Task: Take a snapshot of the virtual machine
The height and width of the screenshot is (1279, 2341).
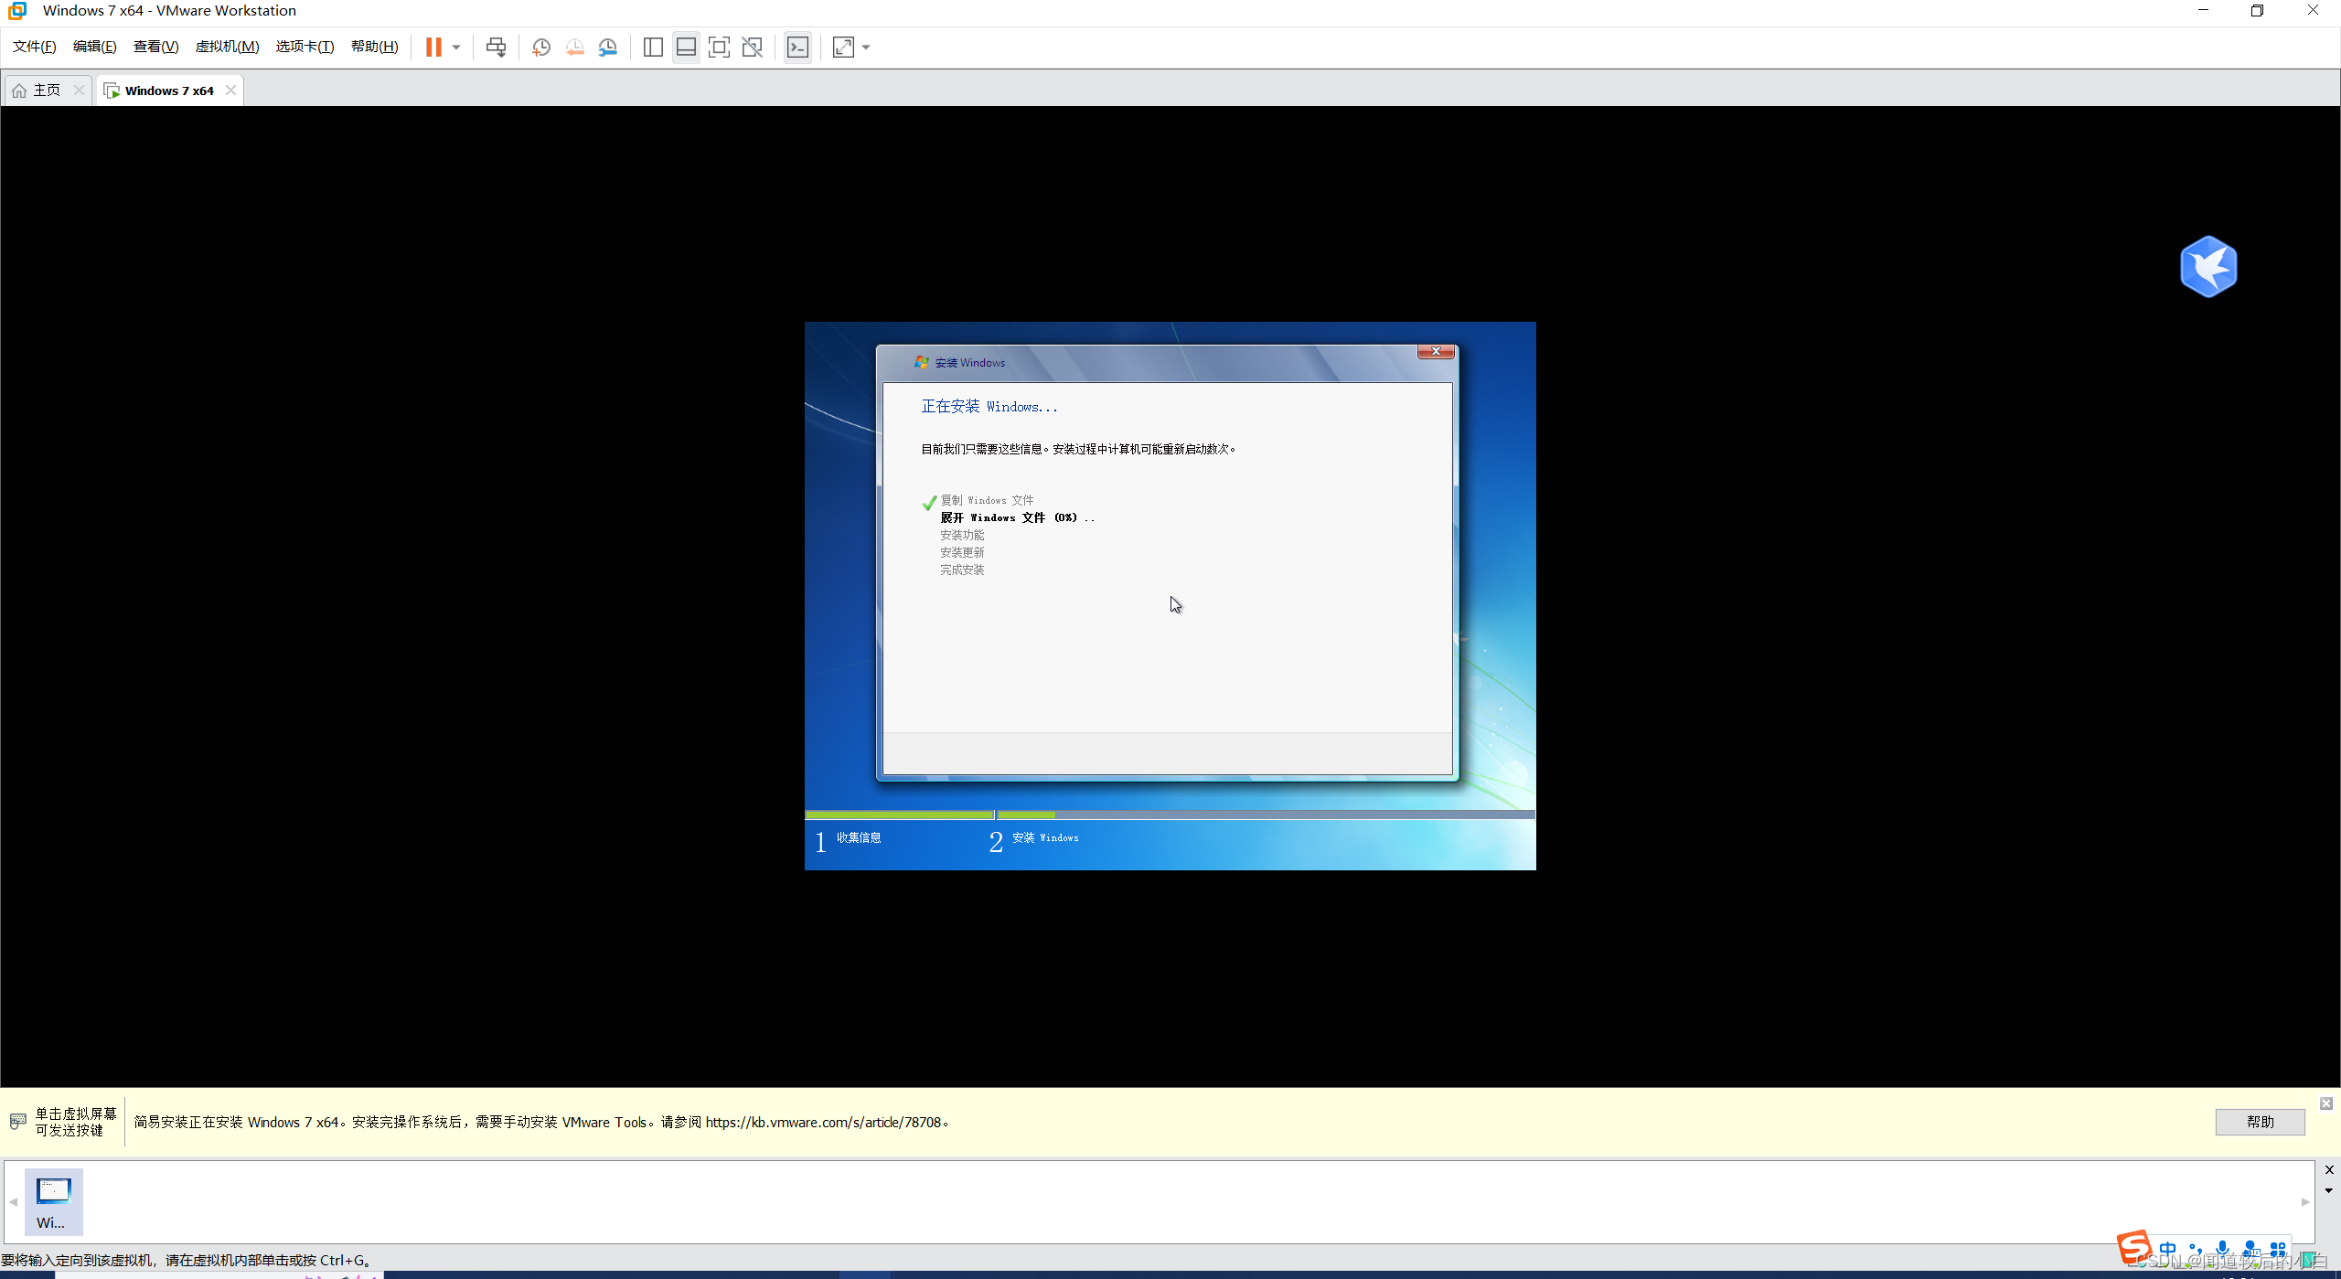Action: click(541, 47)
